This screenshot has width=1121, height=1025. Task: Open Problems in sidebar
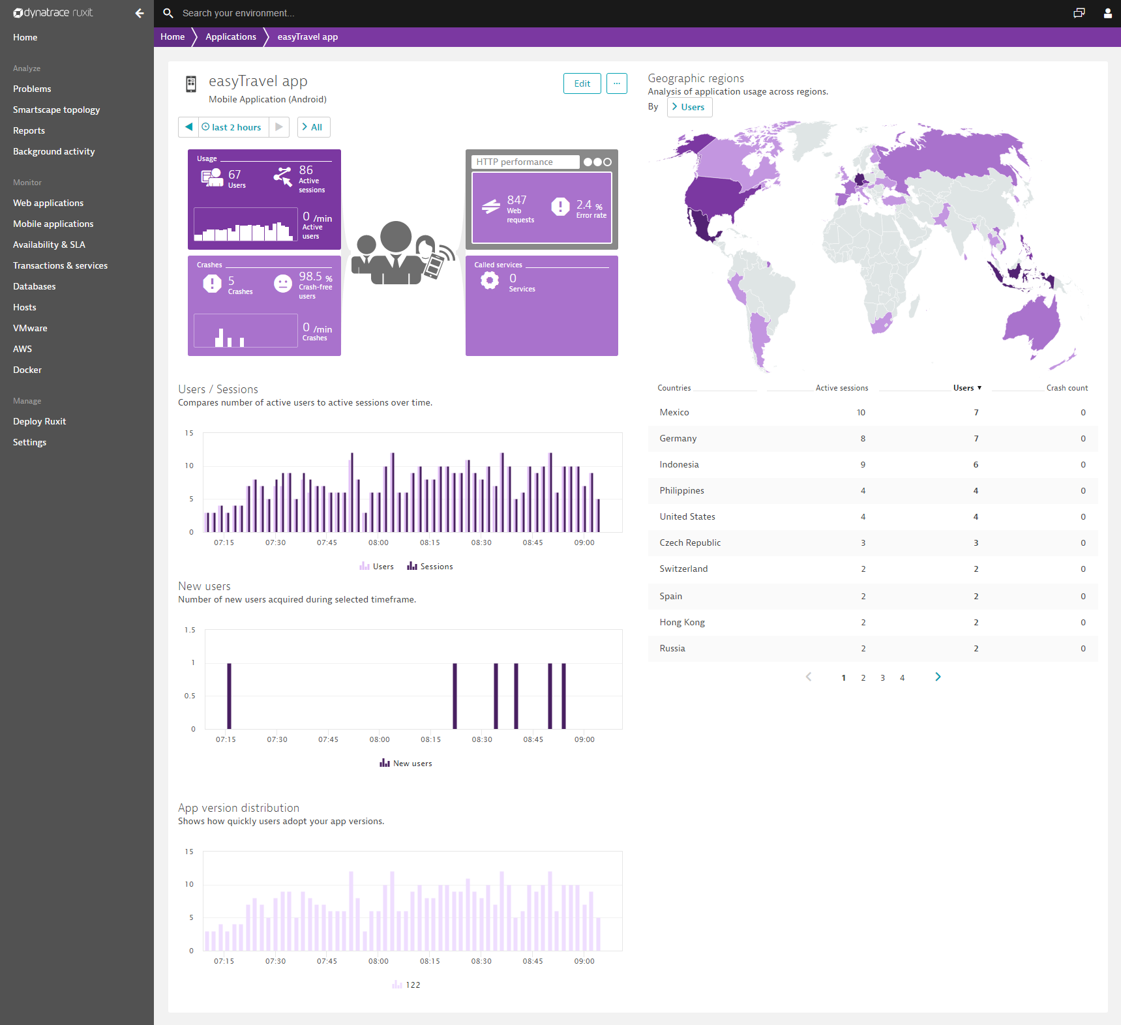32,89
